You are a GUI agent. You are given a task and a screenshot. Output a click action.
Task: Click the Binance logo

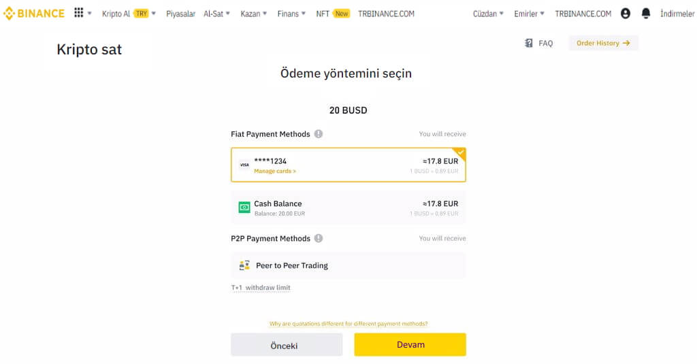(34, 14)
